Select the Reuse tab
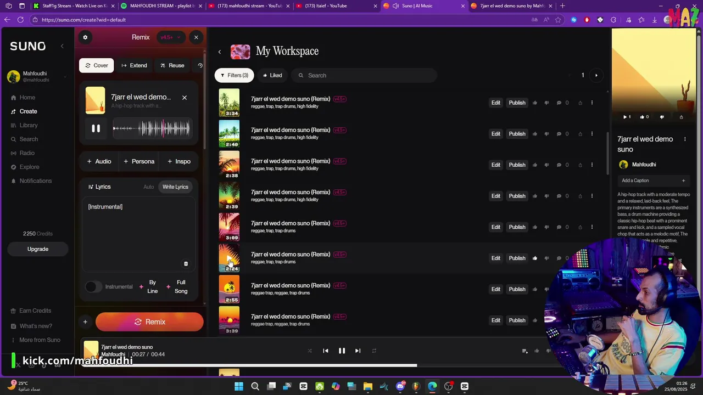Image resolution: width=703 pixels, height=395 pixels. (x=172, y=65)
